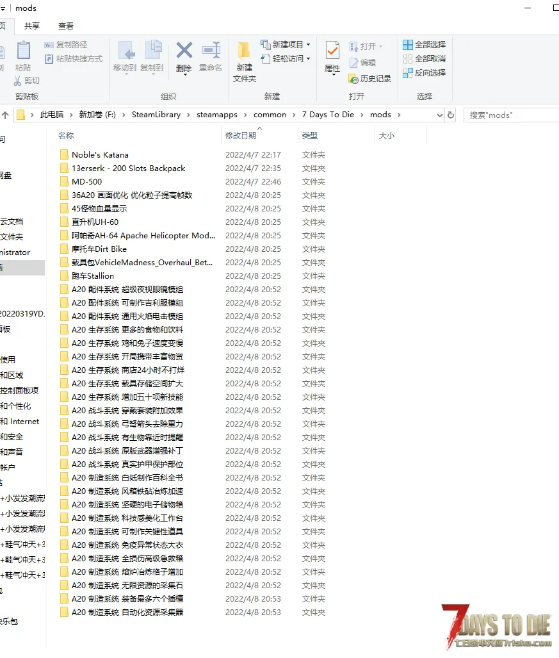Image resolution: width=559 pixels, height=658 pixels.
Task: Switch to the 共享 ribbon tab
Action: [32, 26]
